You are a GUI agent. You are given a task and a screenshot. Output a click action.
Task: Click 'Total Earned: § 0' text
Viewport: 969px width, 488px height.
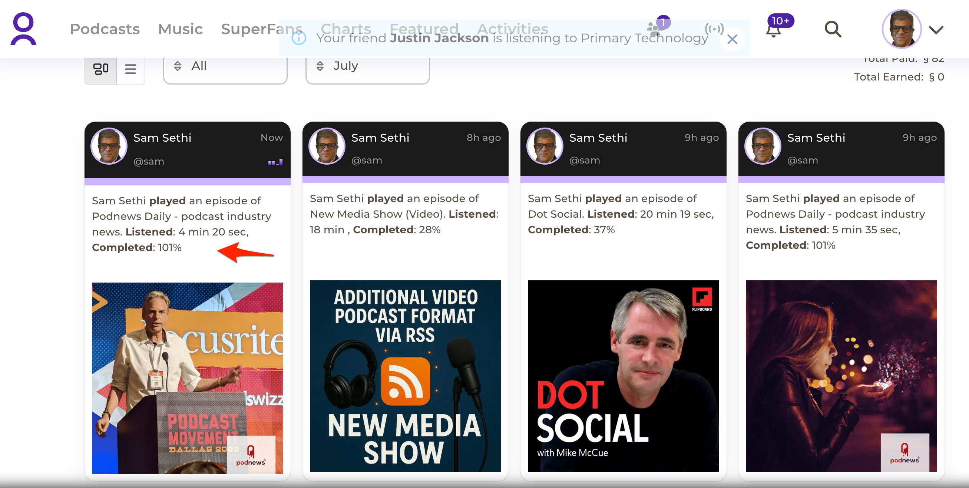coord(899,77)
